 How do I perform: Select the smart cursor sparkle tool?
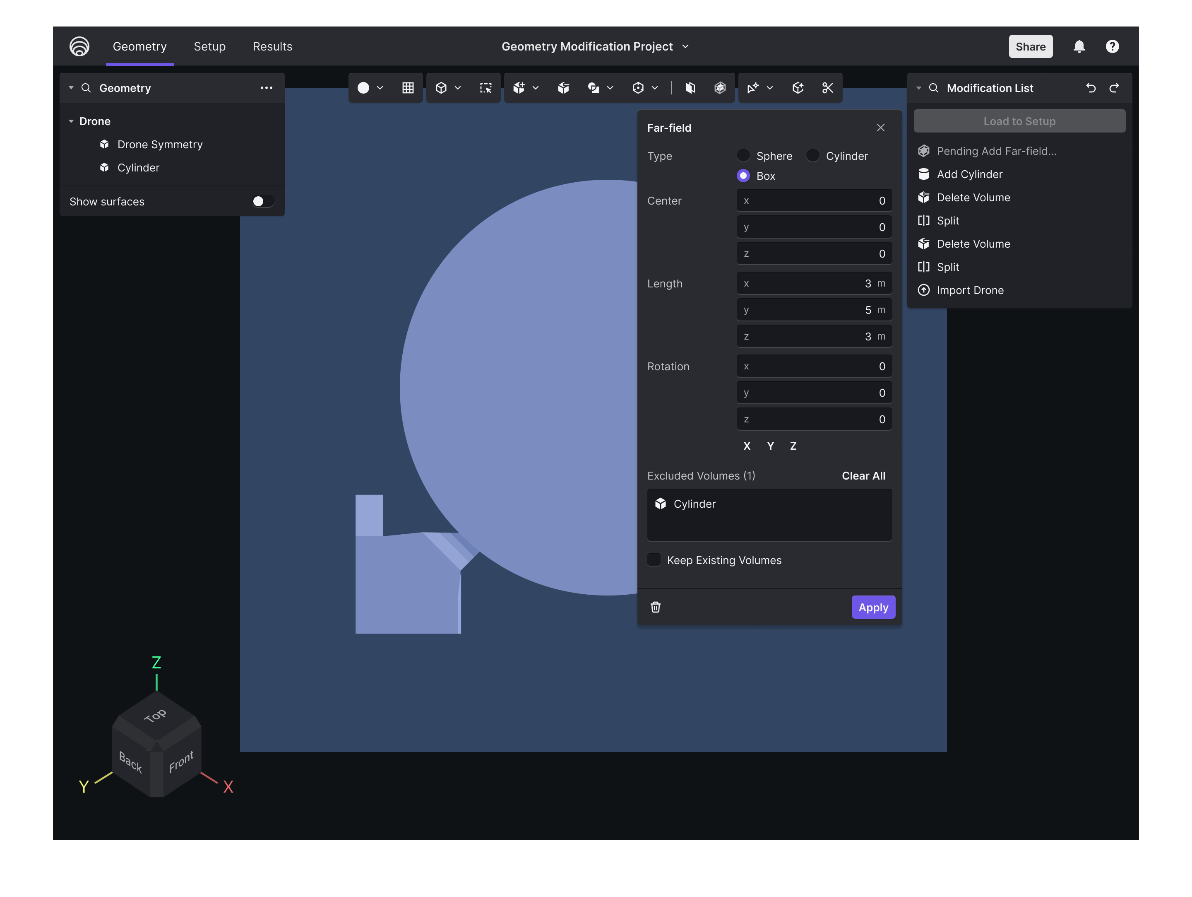(753, 88)
